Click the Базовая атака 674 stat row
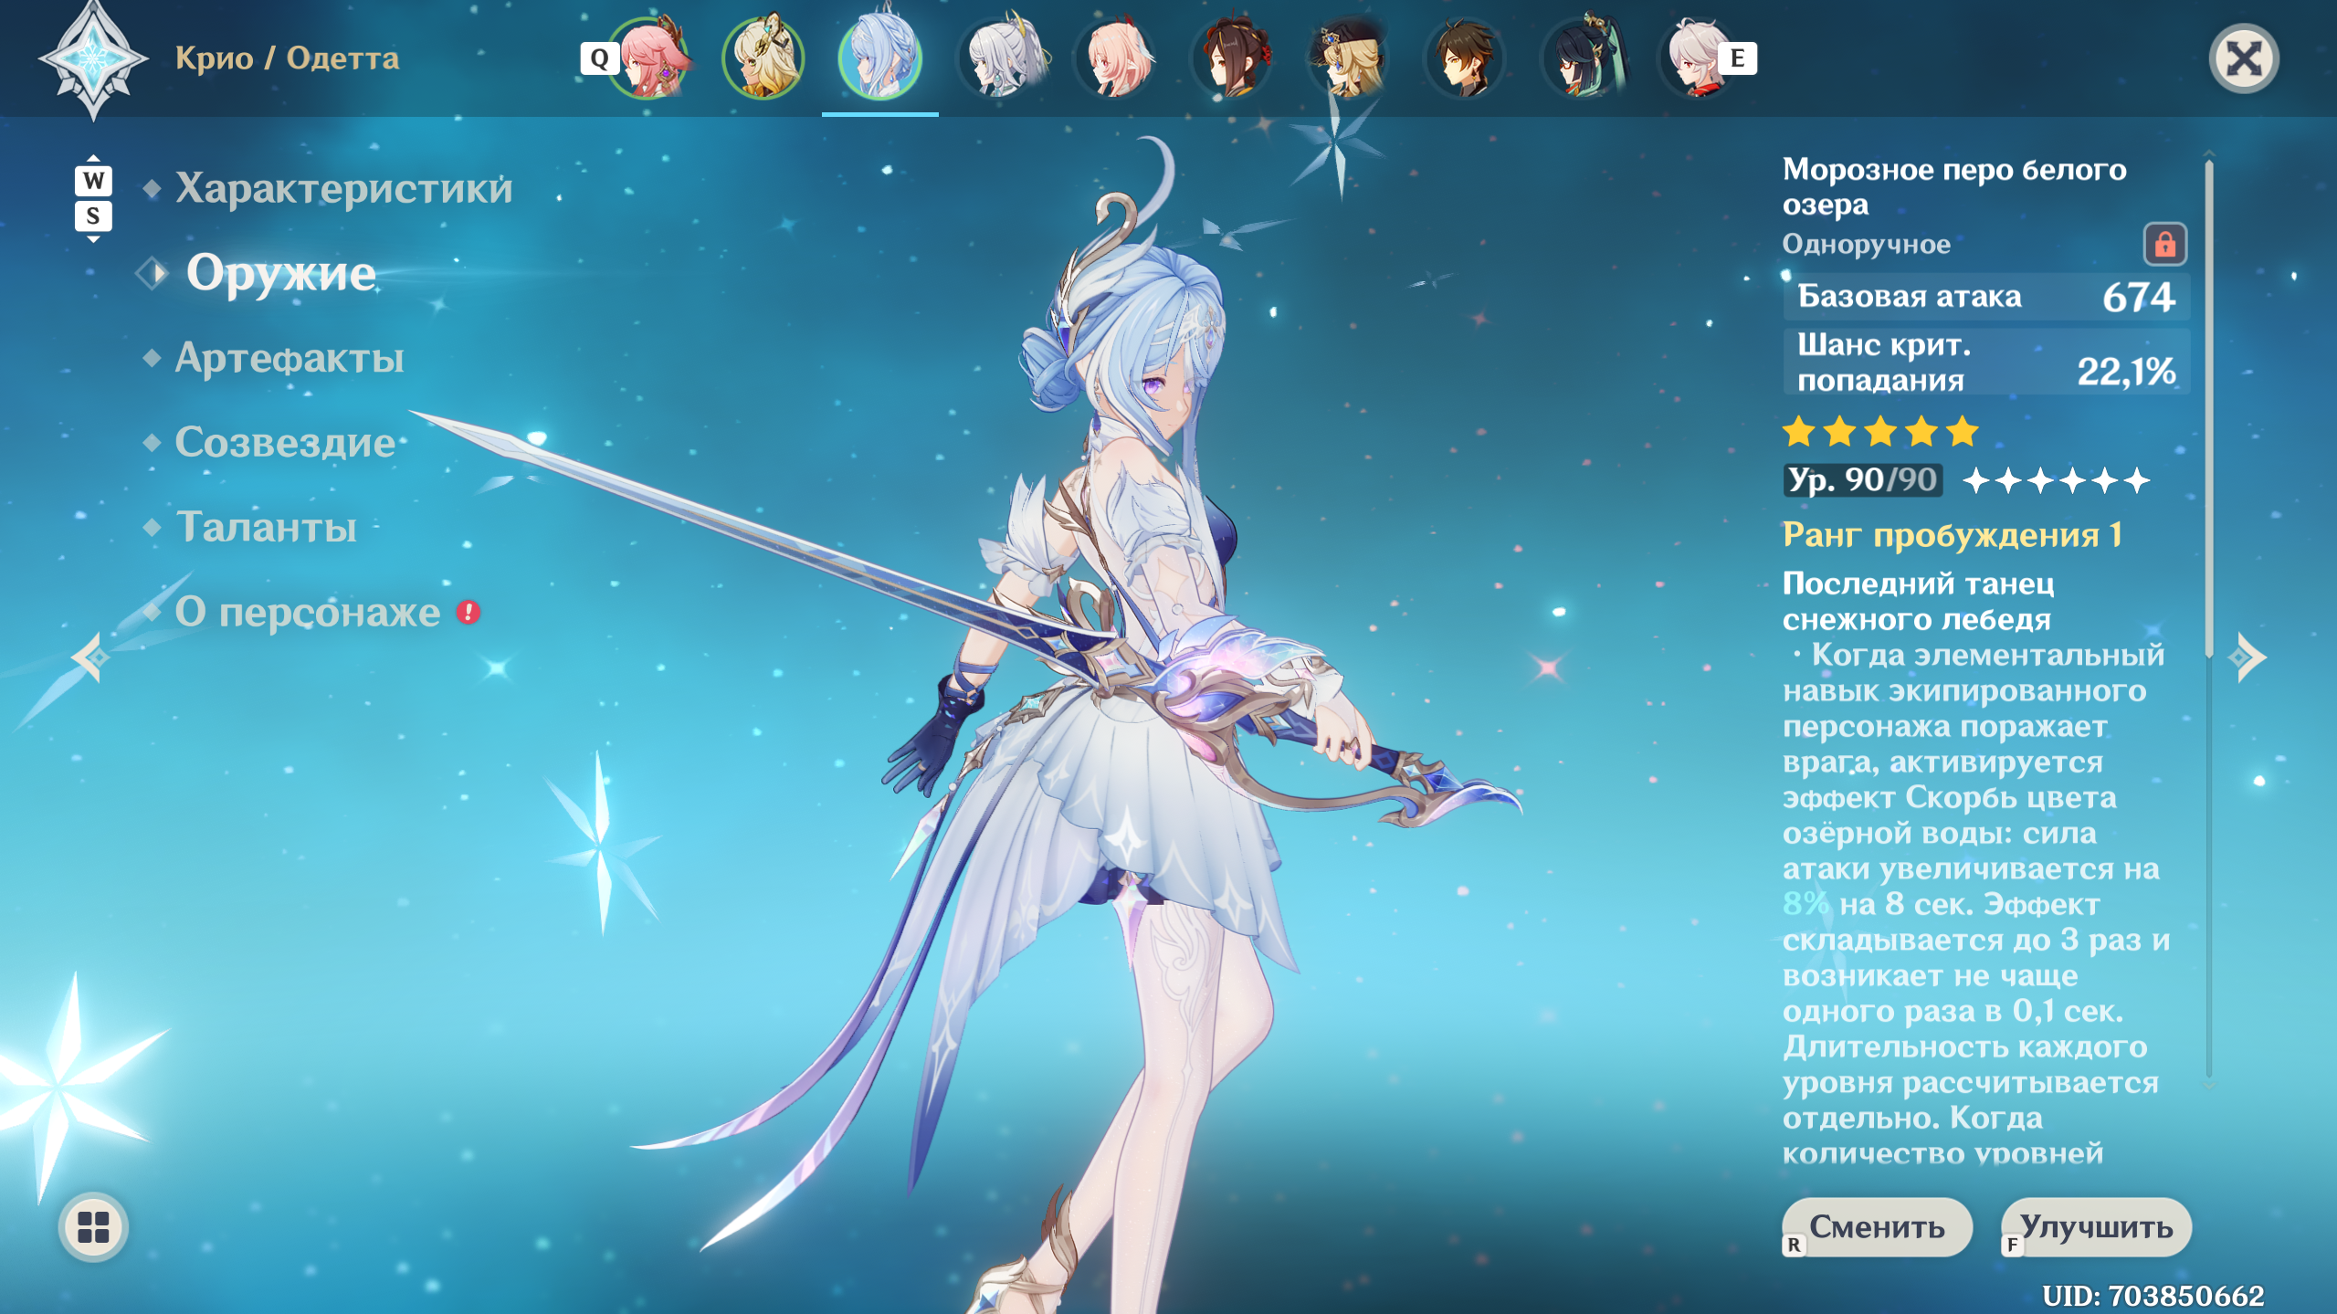This screenshot has height=1314, width=2337. (1986, 297)
